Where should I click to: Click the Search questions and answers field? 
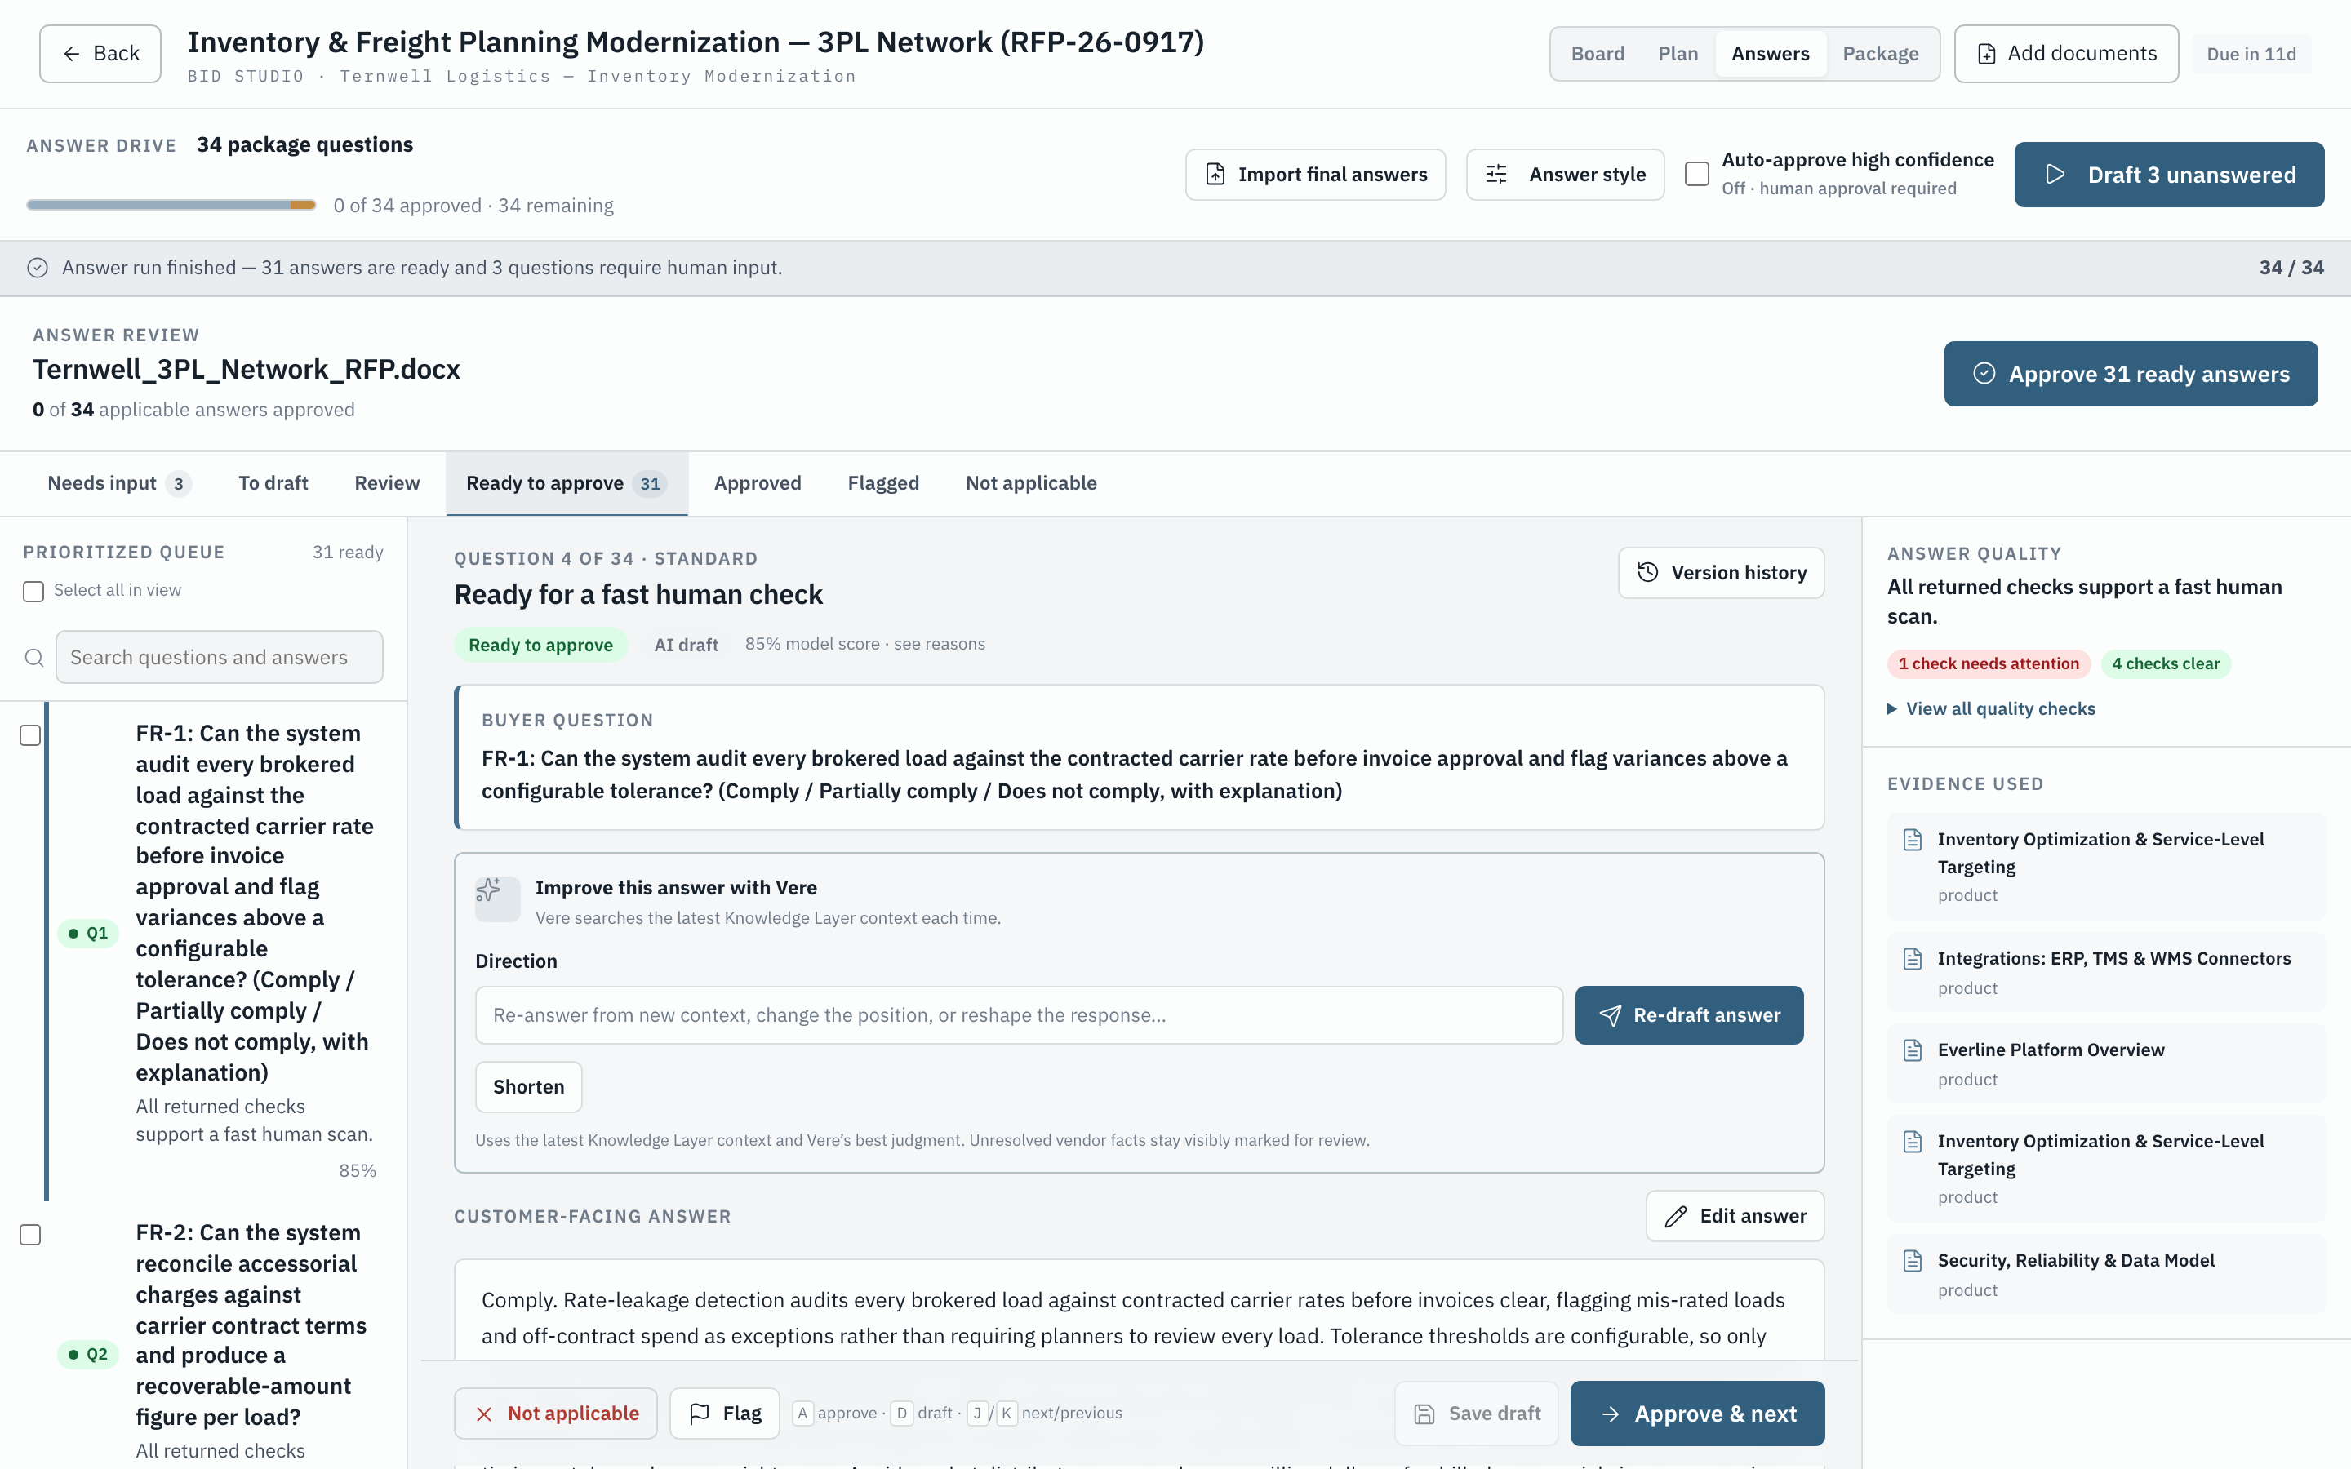[x=220, y=658]
